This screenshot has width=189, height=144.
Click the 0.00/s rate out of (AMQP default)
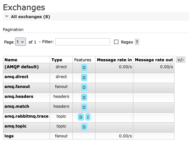click(x=167, y=67)
